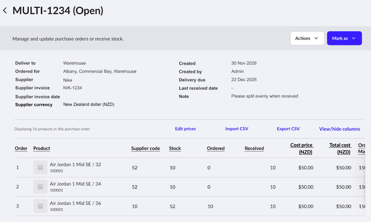The image size is (371, 222).
Task: Sort by Ordered column header
Action: pos(216,149)
